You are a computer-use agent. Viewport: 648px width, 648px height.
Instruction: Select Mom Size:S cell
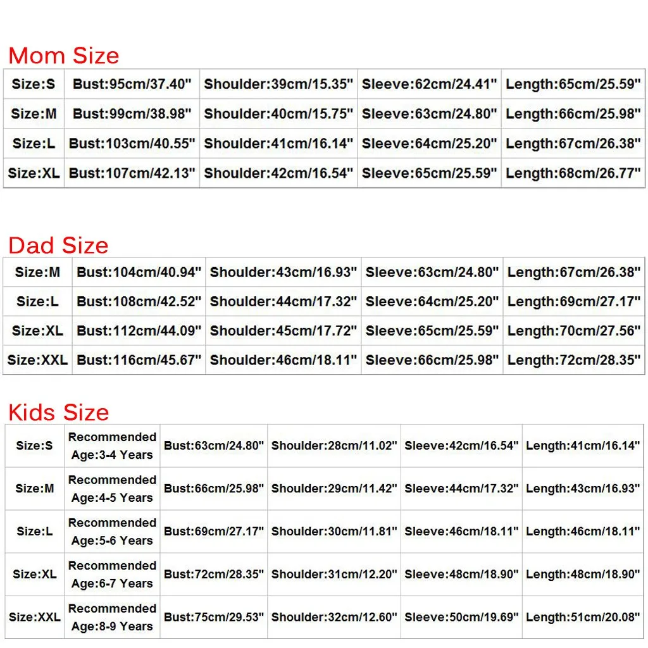pyautogui.click(x=34, y=84)
